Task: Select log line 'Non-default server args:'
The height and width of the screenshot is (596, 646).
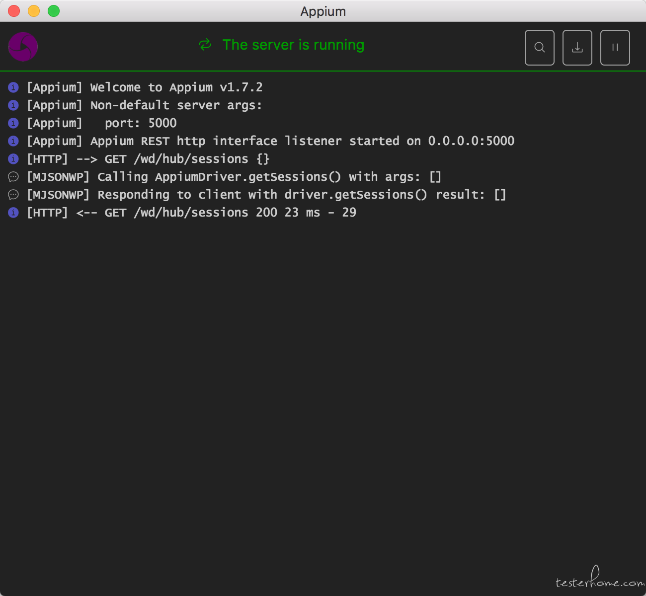Action: [x=176, y=105]
